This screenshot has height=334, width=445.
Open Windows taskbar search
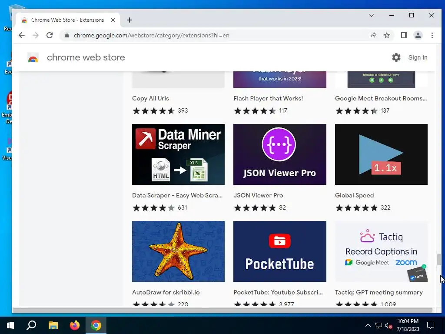pos(31,325)
